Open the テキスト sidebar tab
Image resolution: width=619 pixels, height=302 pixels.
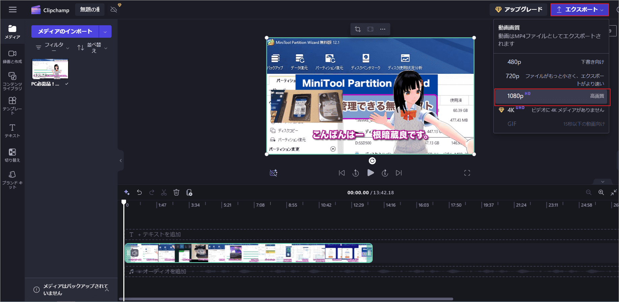click(x=12, y=131)
